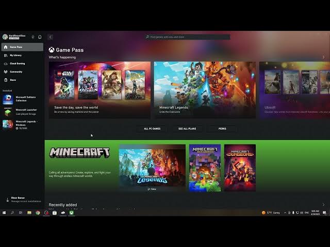Open Minecraft Legends - Windows installed entry
This screenshot has width=330, height=247.
click(22, 125)
